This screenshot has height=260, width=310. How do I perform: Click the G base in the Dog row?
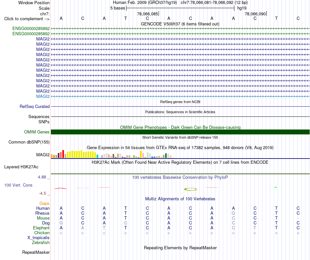click(61, 223)
